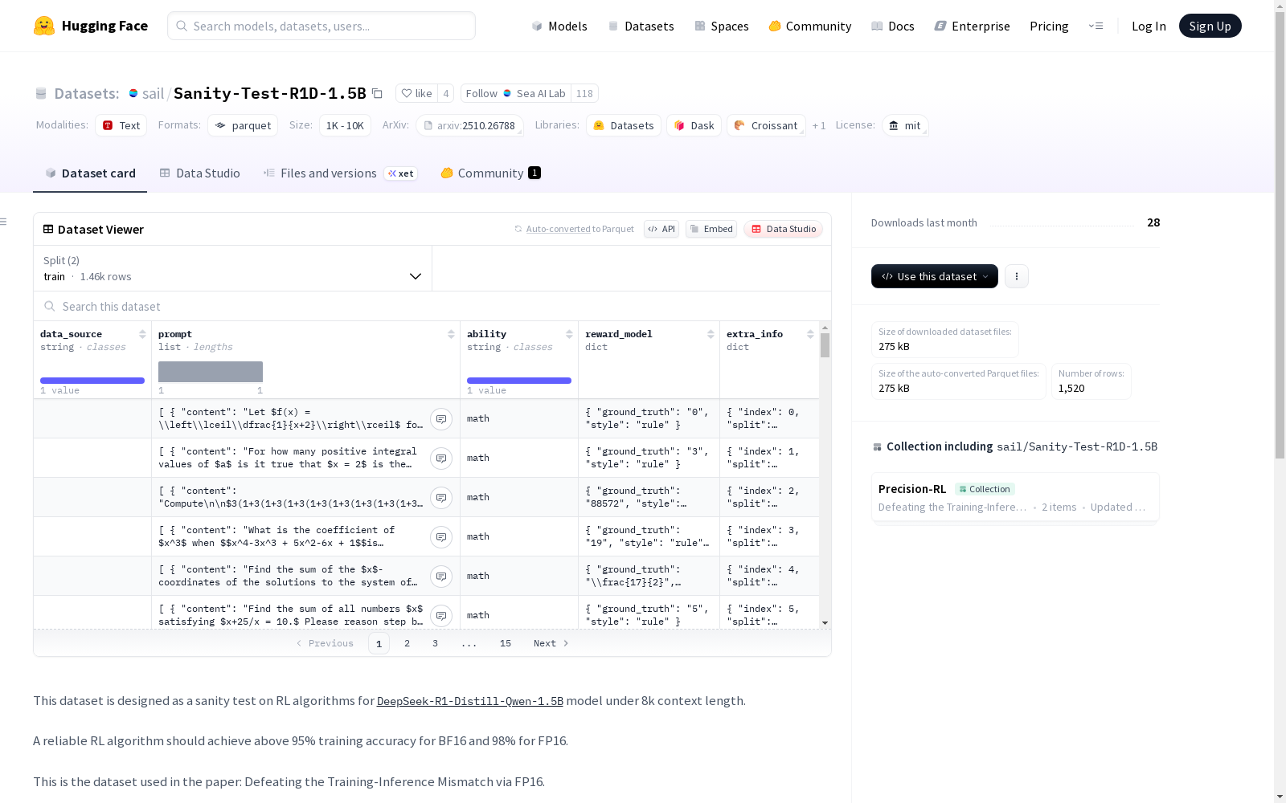Viewport: 1286px width, 803px height.
Task: Open message view for 'x-coordinates' prompt row
Action: (x=441, y=577)
